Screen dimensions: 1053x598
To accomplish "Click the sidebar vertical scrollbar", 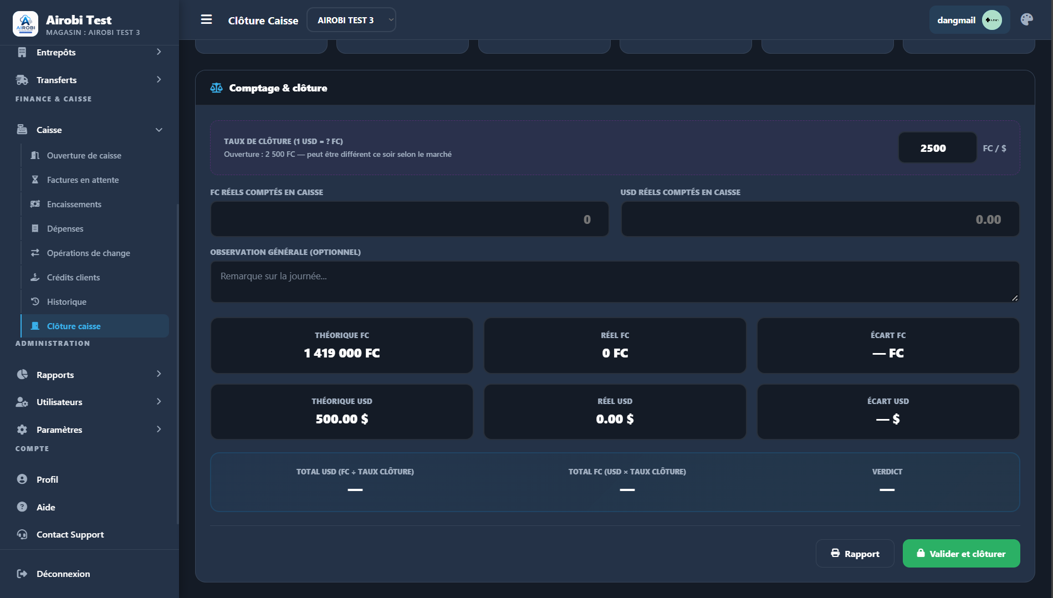I will 177,363.
